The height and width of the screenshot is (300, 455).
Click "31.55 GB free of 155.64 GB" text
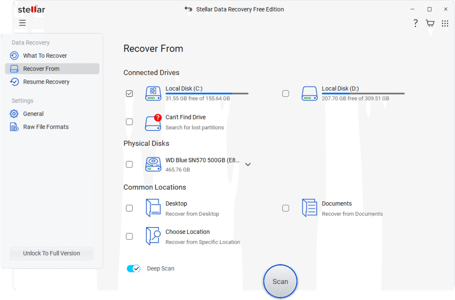[198, 98]
